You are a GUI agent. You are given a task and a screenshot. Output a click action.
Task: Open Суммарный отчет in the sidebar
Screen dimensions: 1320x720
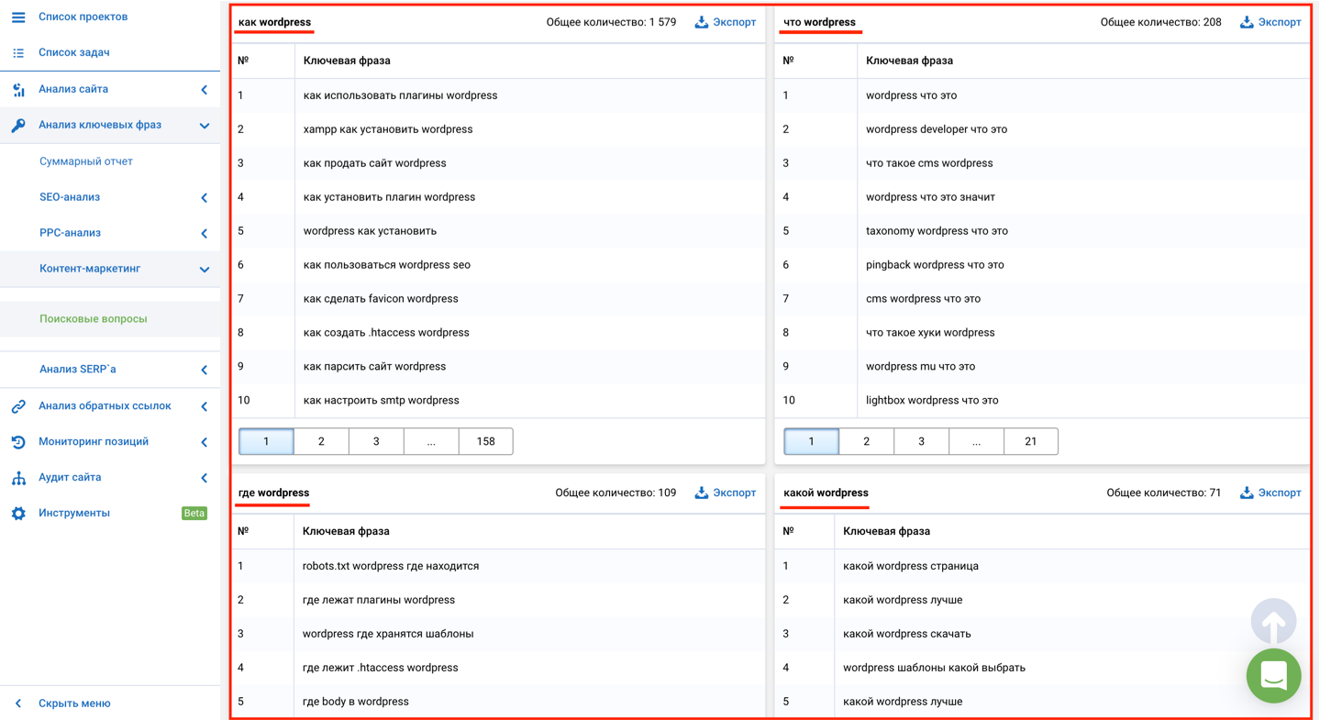[86, 161]
